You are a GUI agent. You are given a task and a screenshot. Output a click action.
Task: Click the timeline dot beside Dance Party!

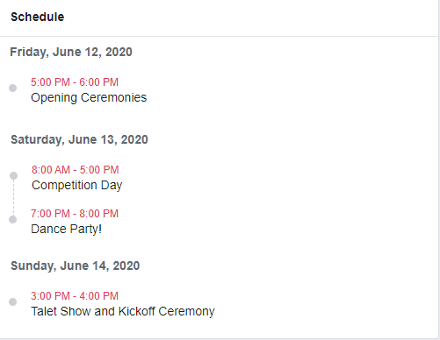tap(12, 219)
